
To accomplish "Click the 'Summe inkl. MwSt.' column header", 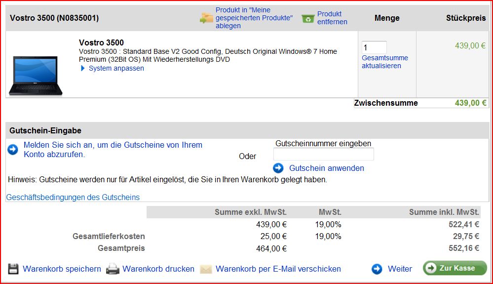I will click(444, 212).
